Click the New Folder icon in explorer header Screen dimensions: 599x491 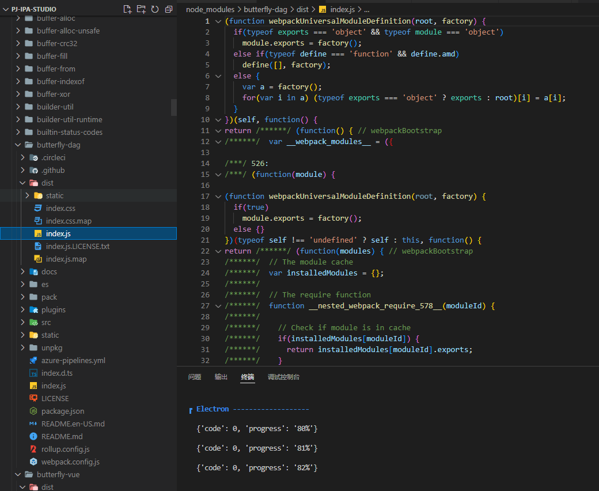[x=141, y=9]
